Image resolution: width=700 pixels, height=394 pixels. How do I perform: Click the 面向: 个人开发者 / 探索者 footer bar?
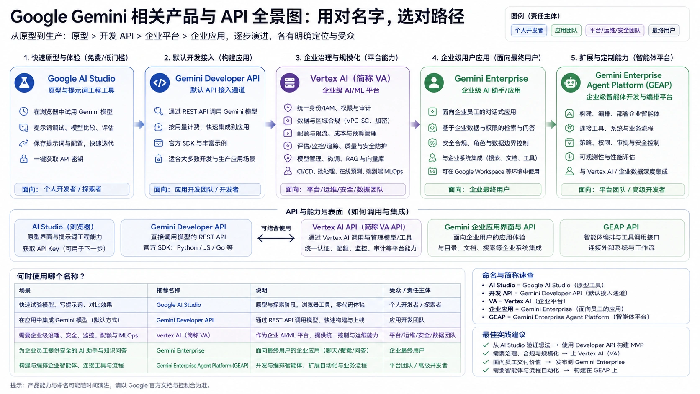click(72, 189)
